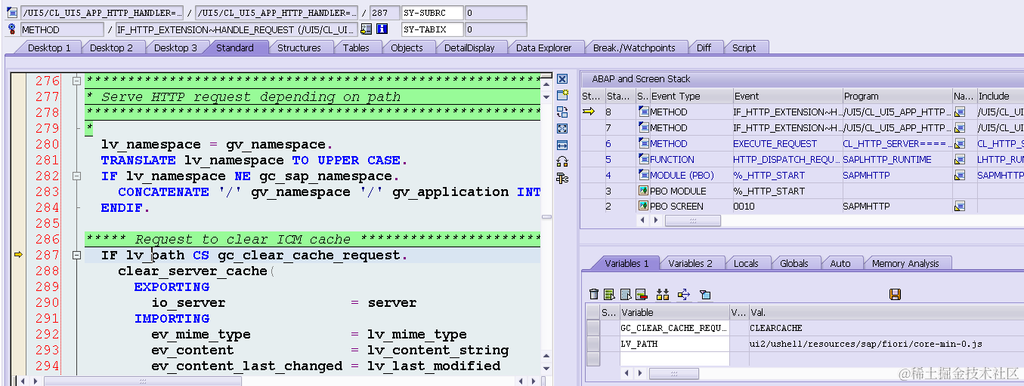This screenshot has height=386, width=1024.
Task: Click the CLEARCACHE value cell
Action: pos(886,328)
